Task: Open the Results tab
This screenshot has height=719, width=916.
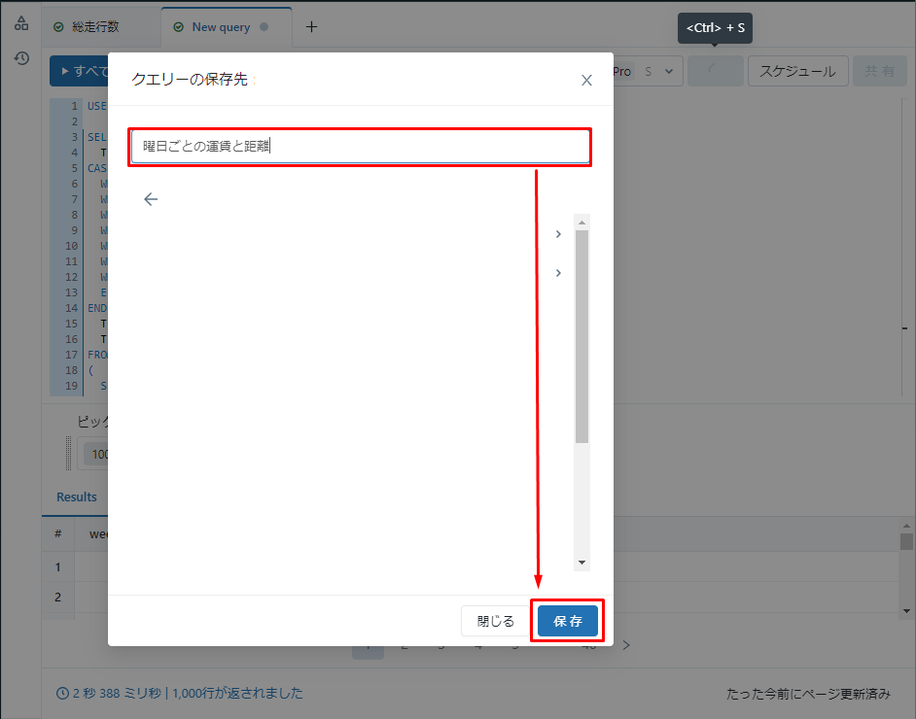Action: click(77, 497)
